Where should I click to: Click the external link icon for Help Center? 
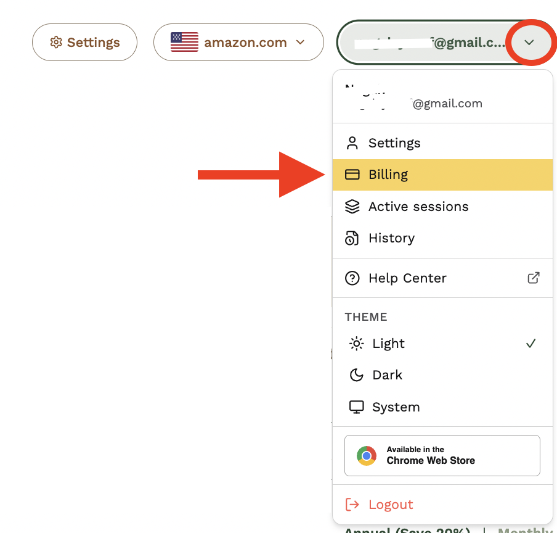534,278
